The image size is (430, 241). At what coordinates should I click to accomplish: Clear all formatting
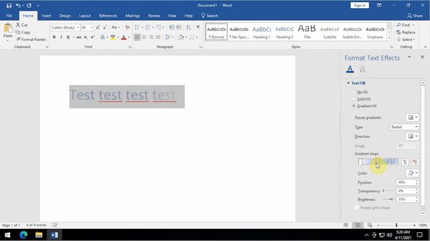(127, 27)
